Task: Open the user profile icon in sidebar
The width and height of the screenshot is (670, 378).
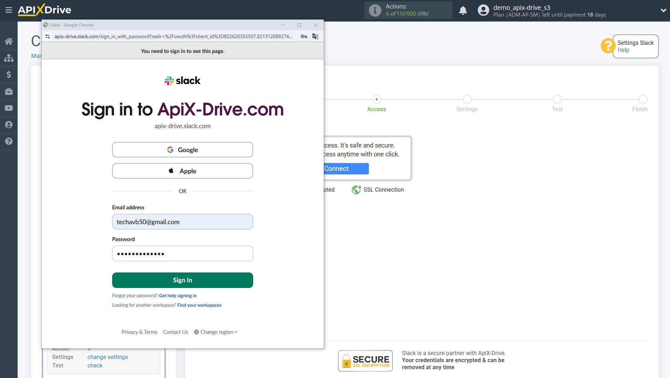Action: (9, 125)
